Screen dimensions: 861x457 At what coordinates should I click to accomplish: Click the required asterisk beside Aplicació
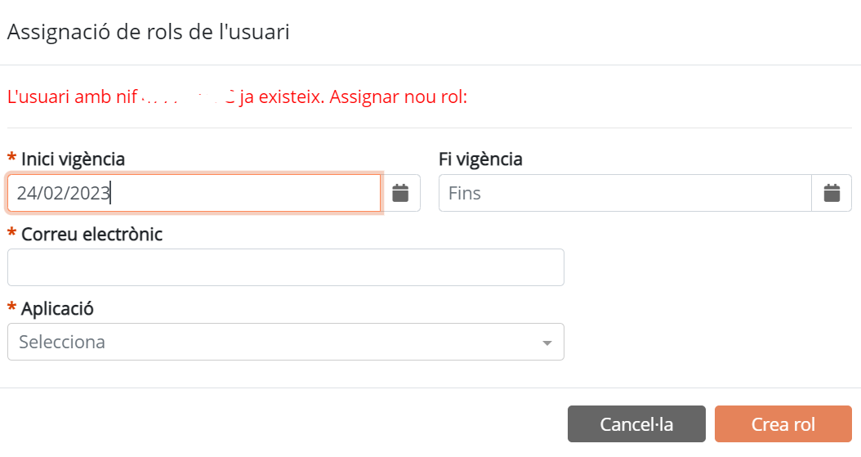coord(11,307)
